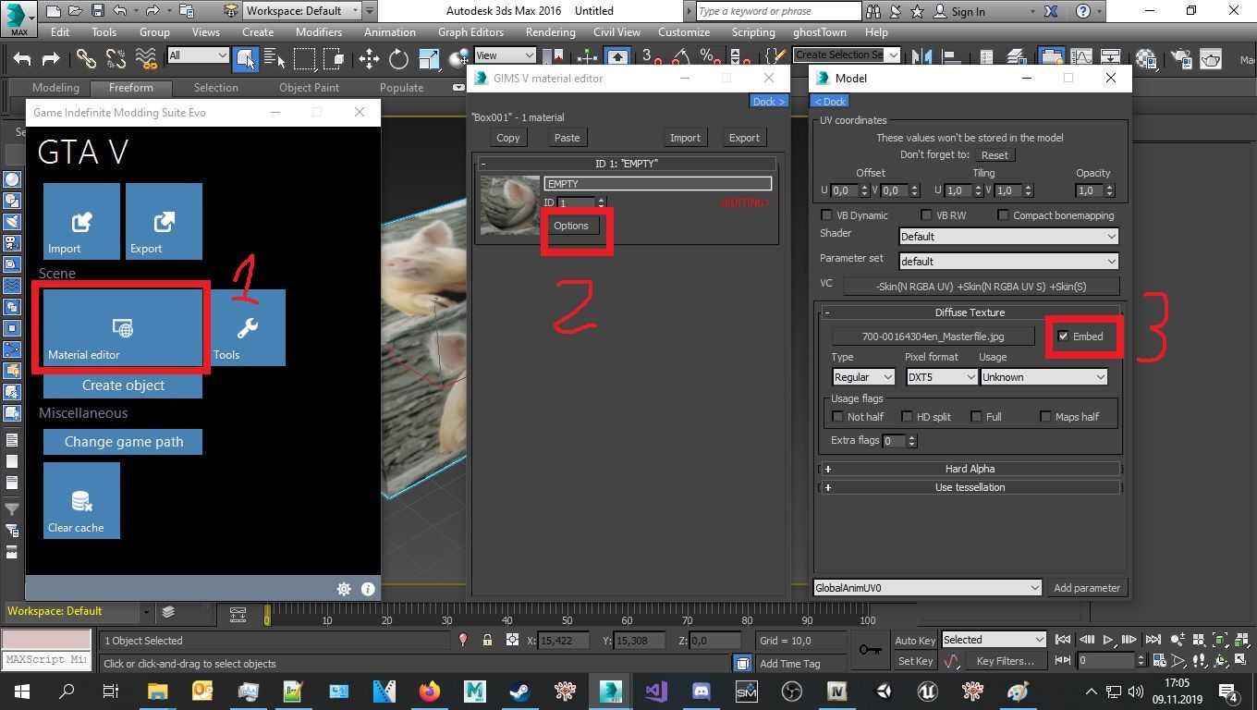Click the Import tile in GIMS

pyautogui.click(x=81, y=221)
